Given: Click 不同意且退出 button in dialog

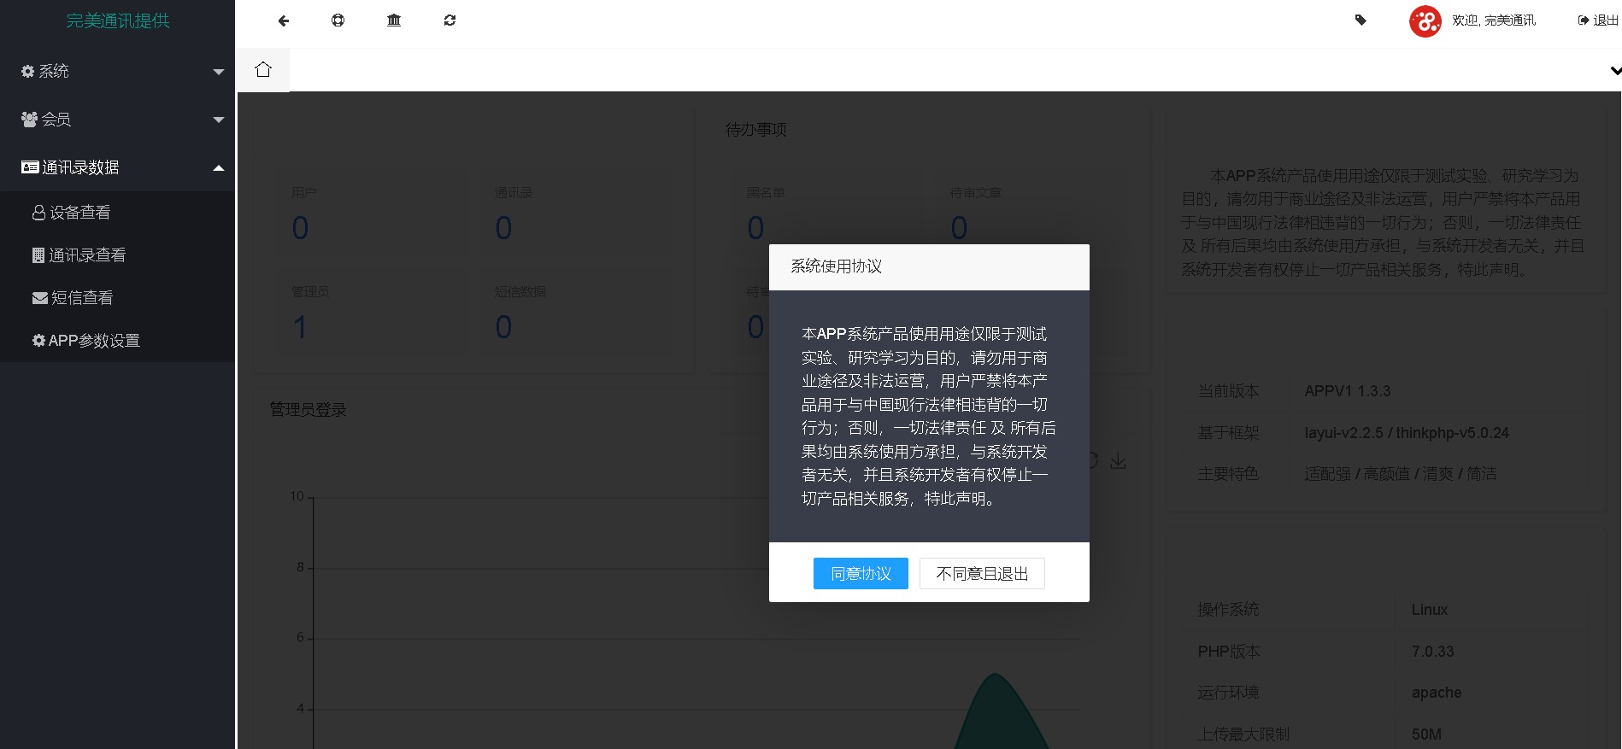Looking at the screenshot, I should coord(982,574).
